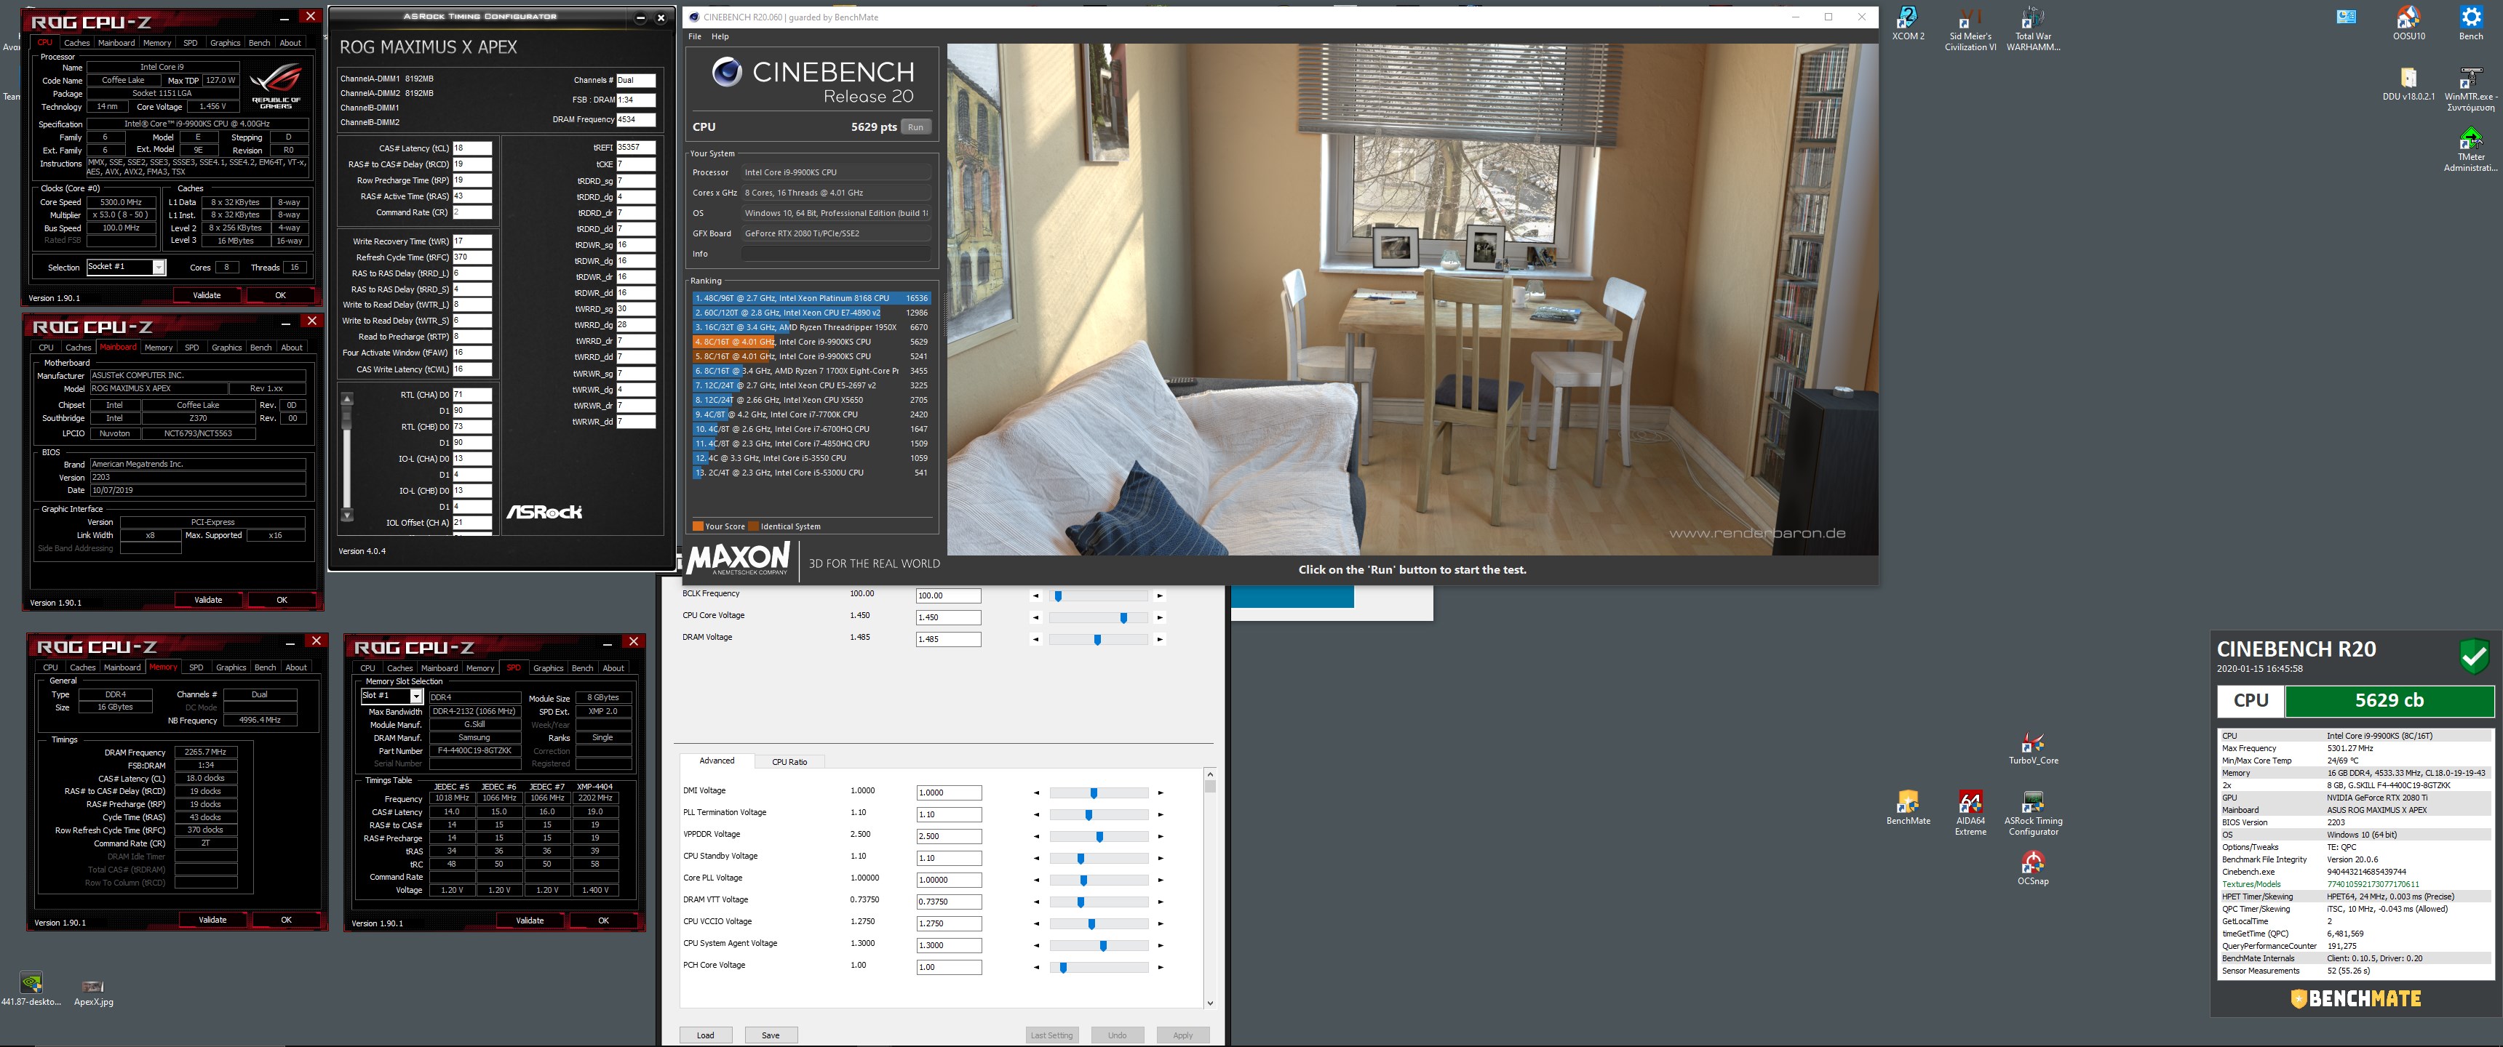The image size is (2503, 1047).
Task: Open the Bench tab in the SPD CPU-Z window
Action: (582, 668)
